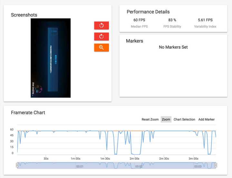
Task: Click the 60 FPS median value
Action: point(139,20)
